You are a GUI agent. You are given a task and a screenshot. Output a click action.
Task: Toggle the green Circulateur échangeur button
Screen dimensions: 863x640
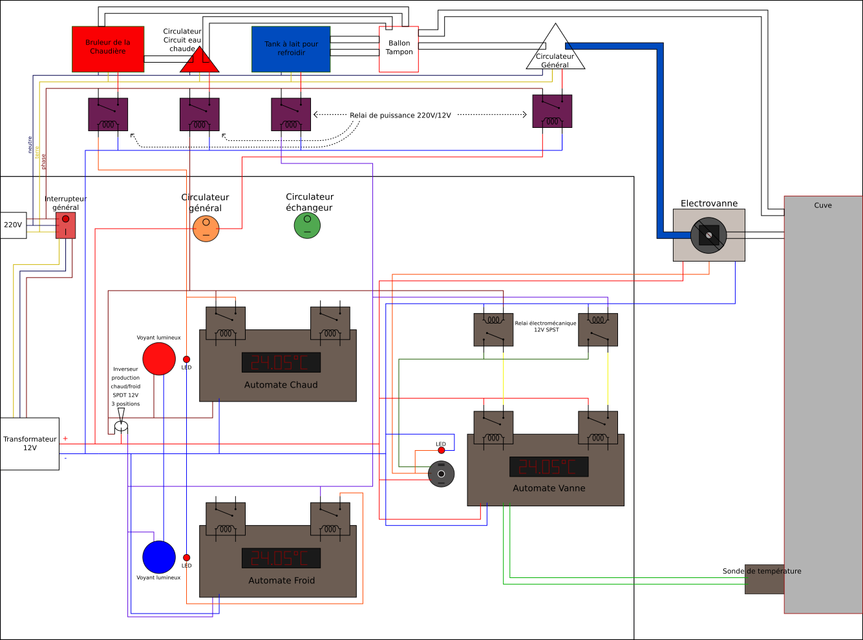pos(307,225)
